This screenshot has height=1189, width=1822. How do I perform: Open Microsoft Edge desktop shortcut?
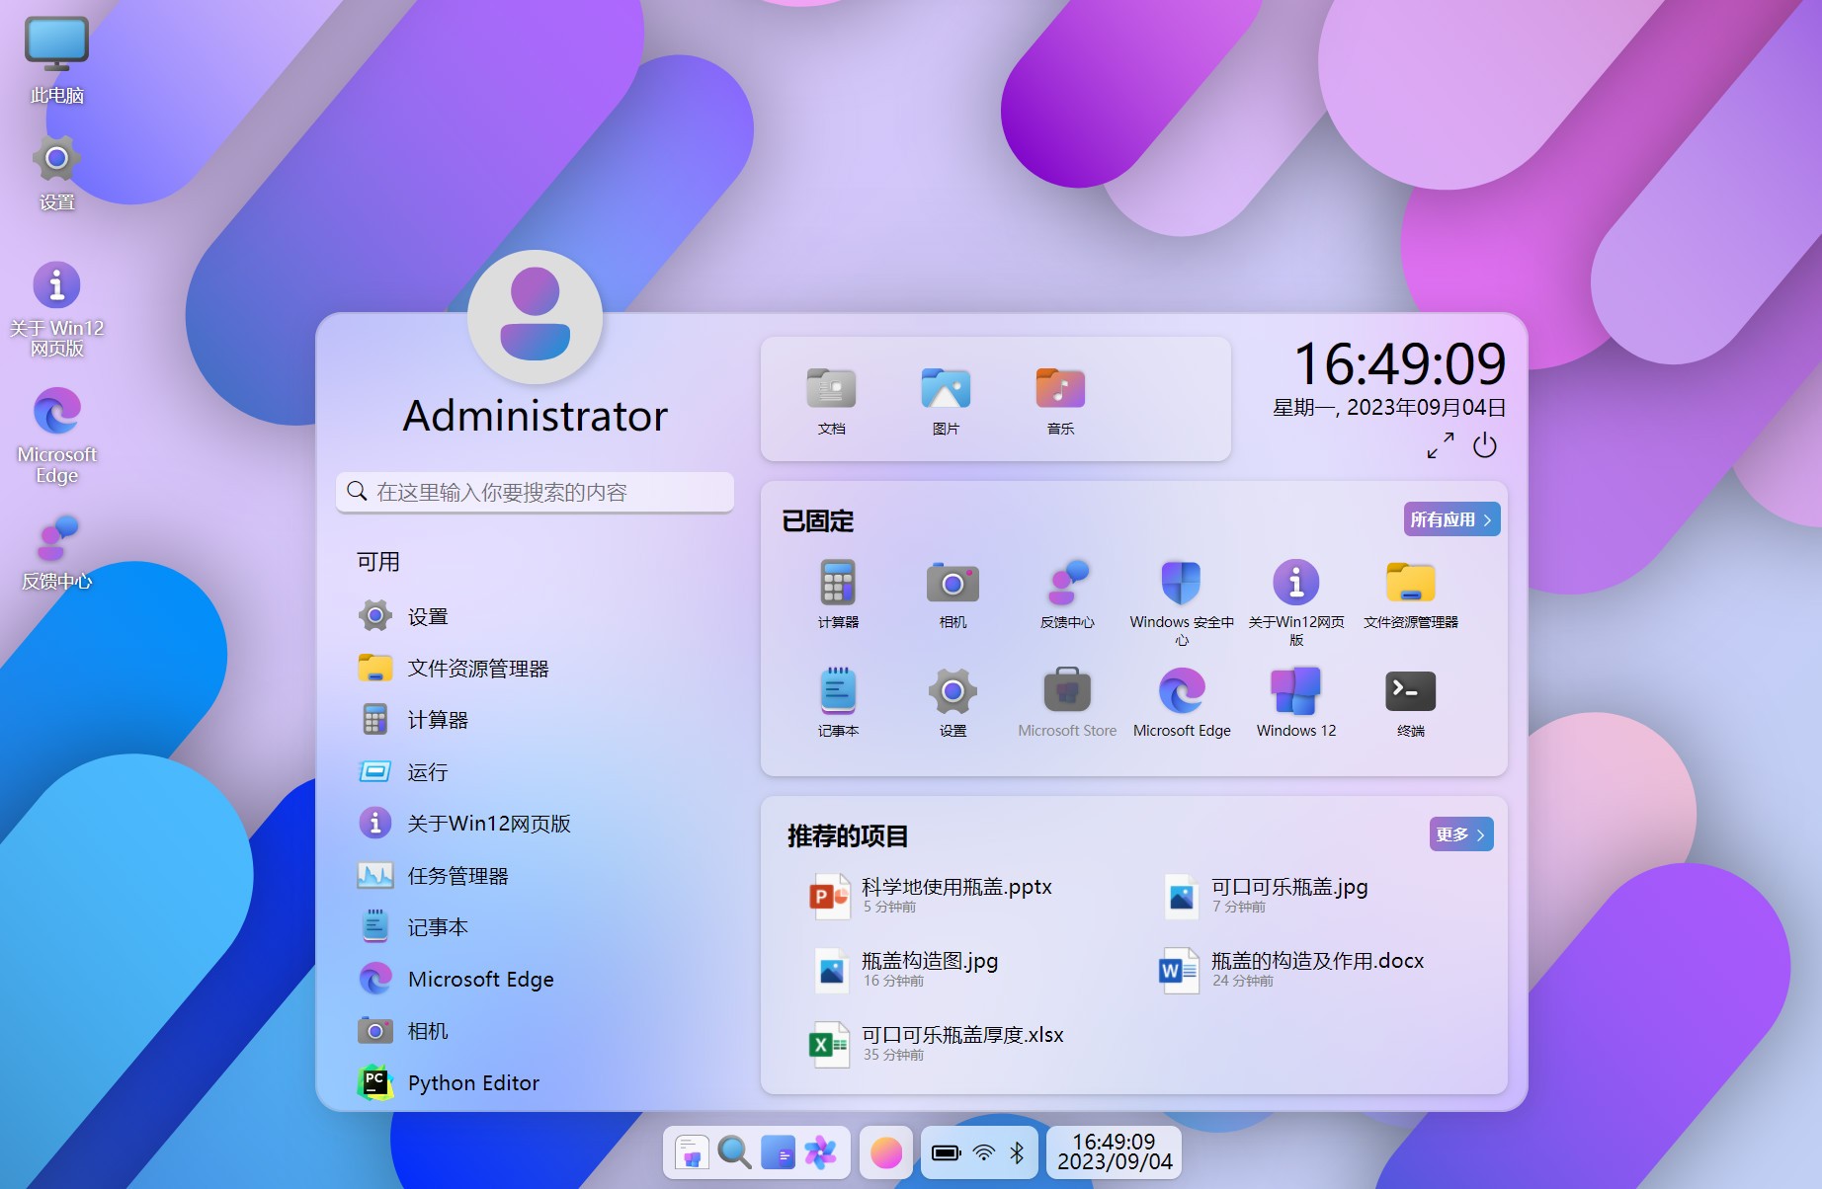point(57,436)
